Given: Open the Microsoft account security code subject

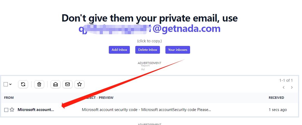Looking at the screenshot, I should pyautogui.click(x=146, y=110).
